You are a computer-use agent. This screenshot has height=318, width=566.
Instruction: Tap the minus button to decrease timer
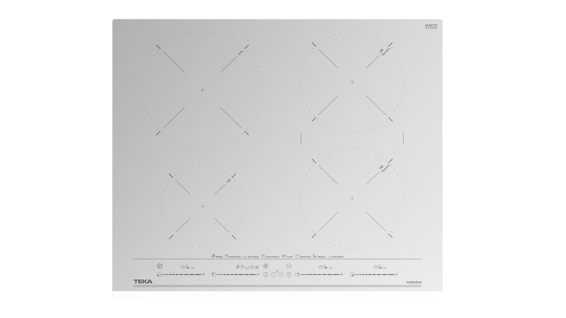(x=273, y=274)
